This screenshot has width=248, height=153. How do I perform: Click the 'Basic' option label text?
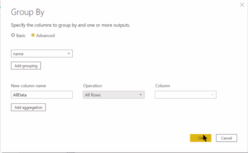pyautogui.click(x=21, y=36)
